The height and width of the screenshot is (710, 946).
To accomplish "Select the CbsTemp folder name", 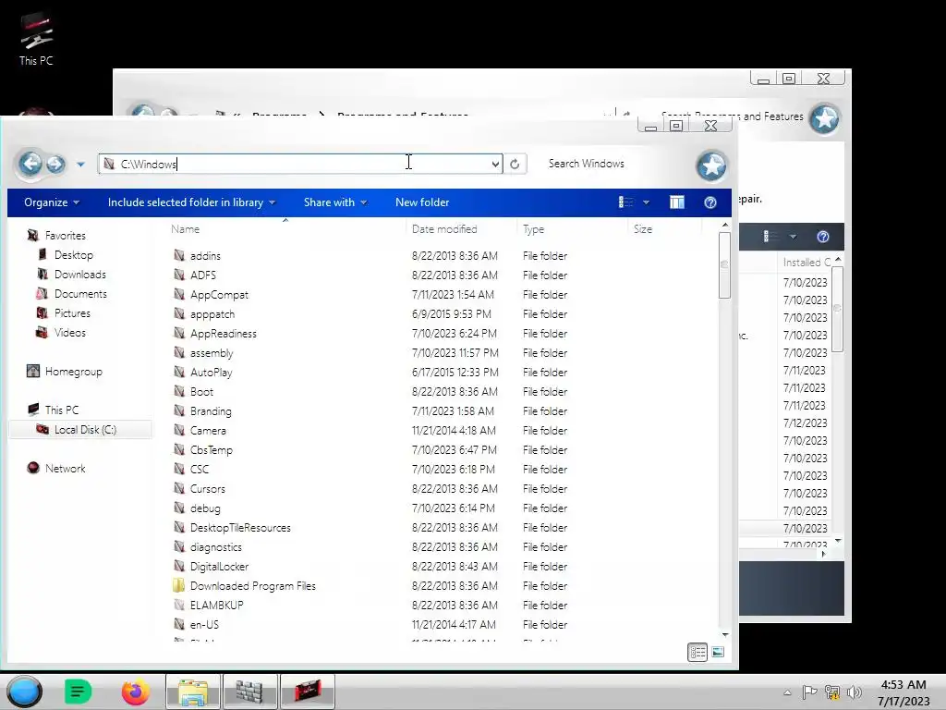I will pos(212,450).
